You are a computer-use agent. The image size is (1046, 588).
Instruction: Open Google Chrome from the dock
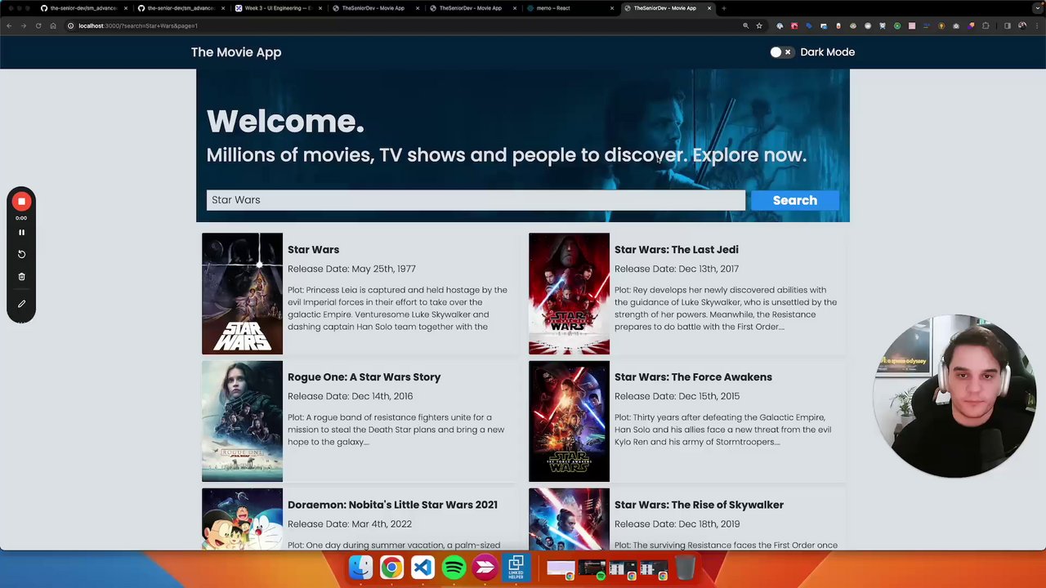tap(391, 567)
